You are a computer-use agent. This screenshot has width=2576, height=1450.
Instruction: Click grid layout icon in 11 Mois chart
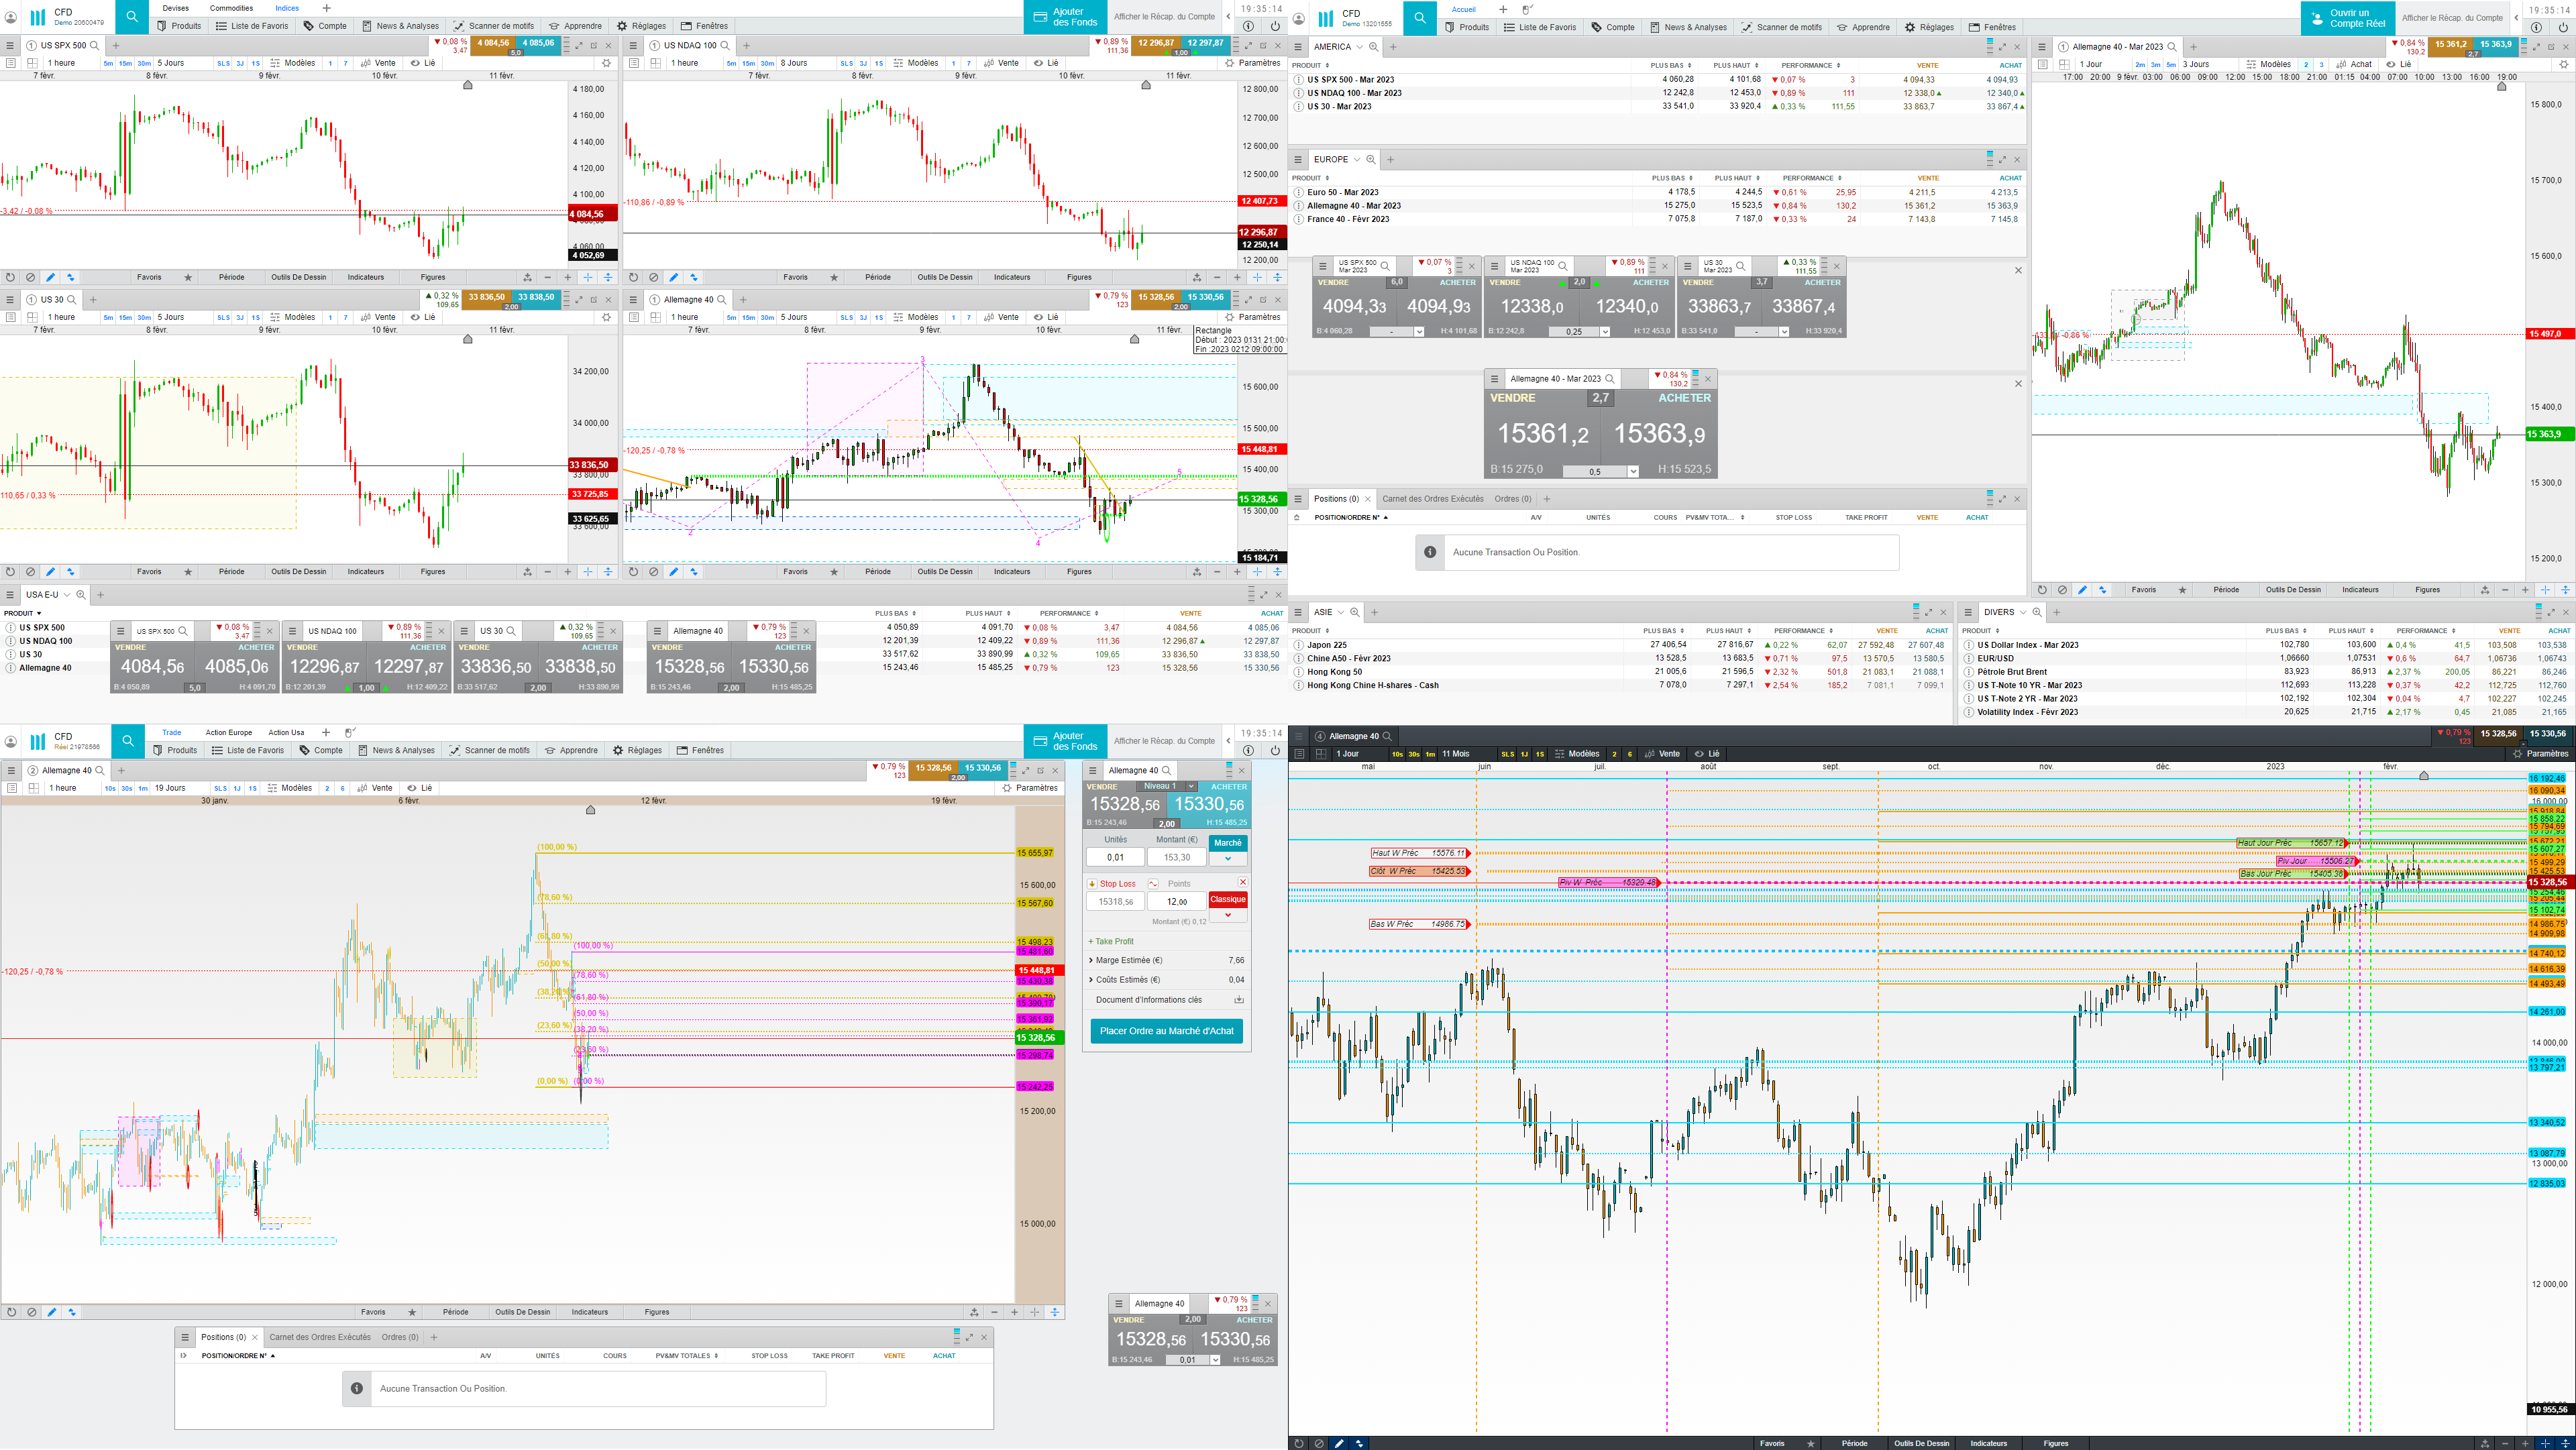pyautogui.click(x=1320, y=754)
